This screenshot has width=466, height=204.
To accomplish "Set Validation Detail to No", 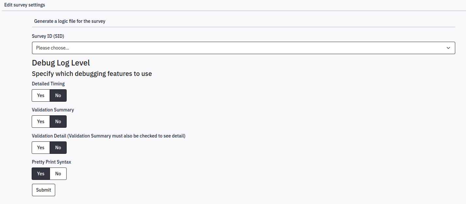I will 58,148.
